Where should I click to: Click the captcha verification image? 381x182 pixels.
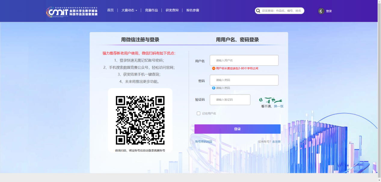click(x=271, y=100)
